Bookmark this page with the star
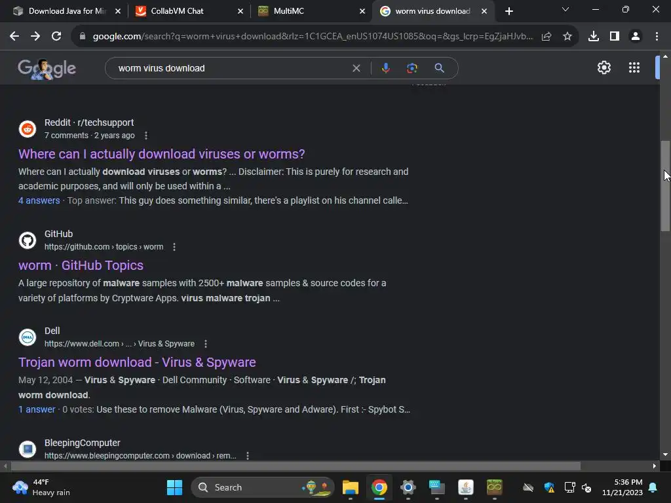Image resolution: width=671 pixels, height=503 pixels. pos(567,37)
